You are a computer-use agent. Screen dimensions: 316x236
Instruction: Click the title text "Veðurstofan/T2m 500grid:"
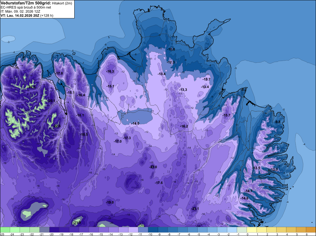coord(26,3)
